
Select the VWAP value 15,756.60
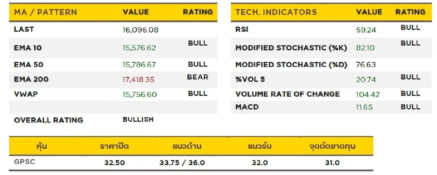coord(140,94)
